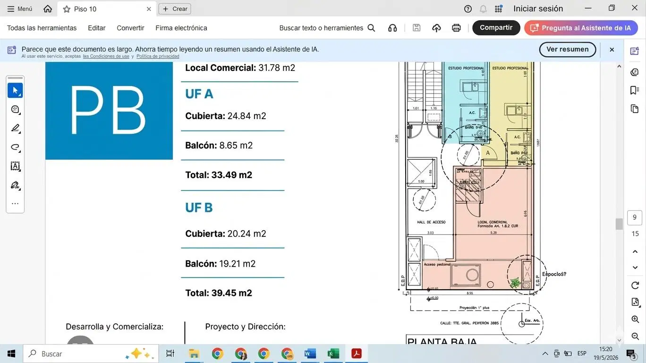Click the cloud upload icon
Screen dimensions: 646x363
pos(436,28)
